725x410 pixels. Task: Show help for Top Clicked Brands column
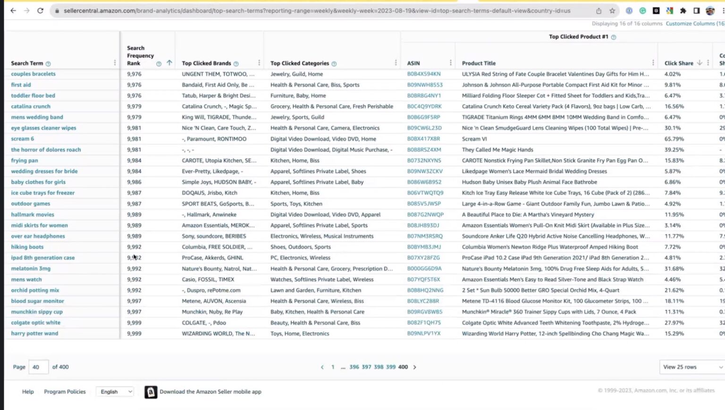(236, 64)
